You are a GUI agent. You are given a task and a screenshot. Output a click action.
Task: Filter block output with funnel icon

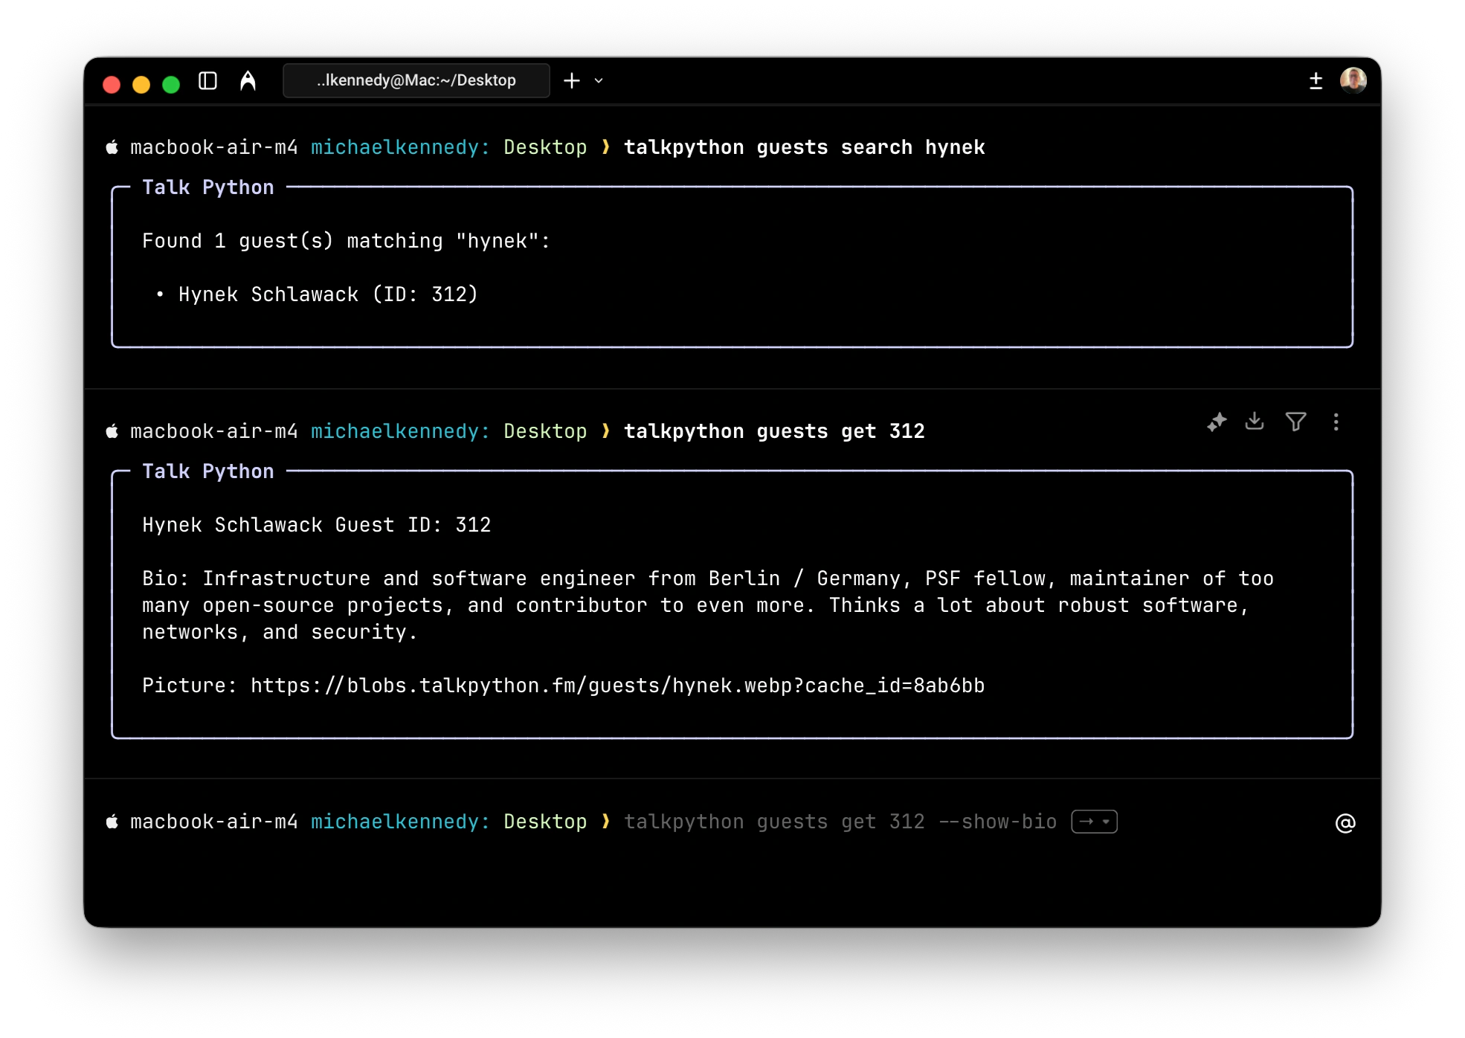1295,422
